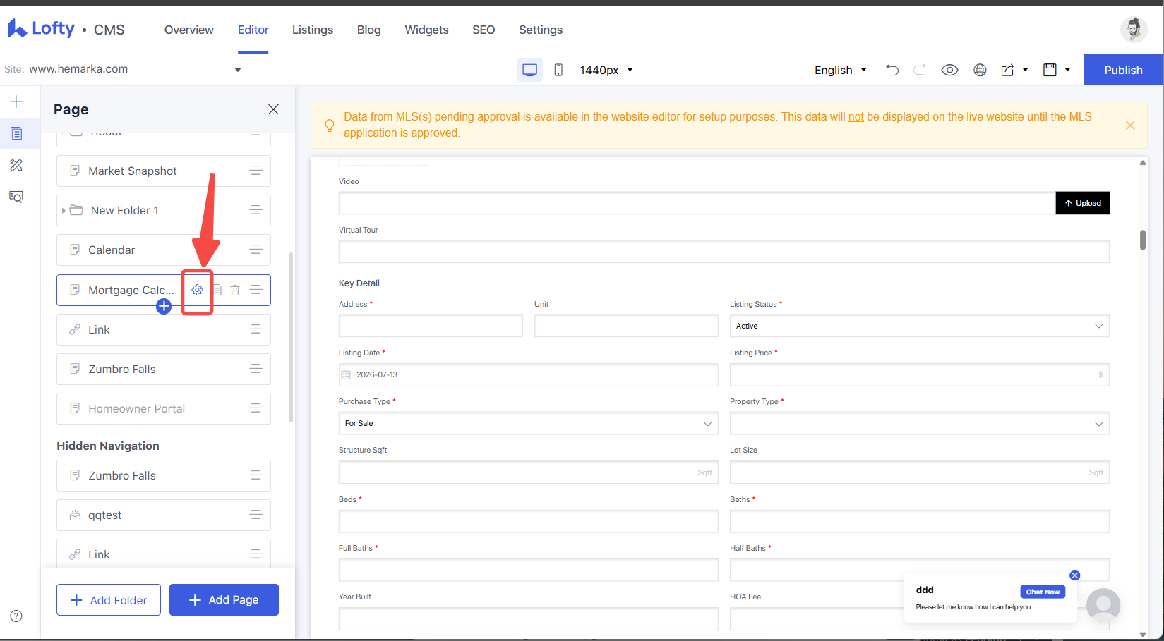
Task: Preview the site with eye icon
Action: [x=949, y=70]
